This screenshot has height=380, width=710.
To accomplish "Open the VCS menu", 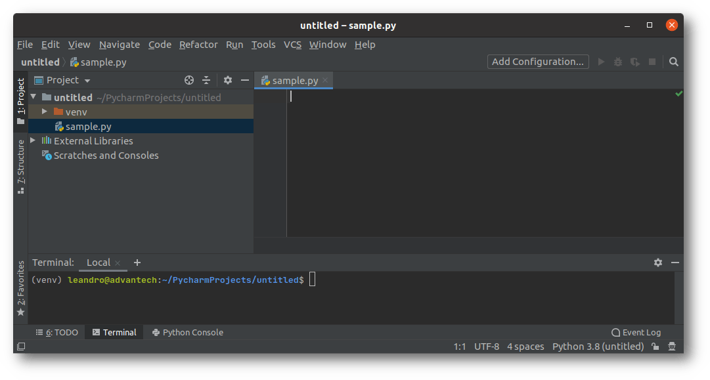I will 292,44.
